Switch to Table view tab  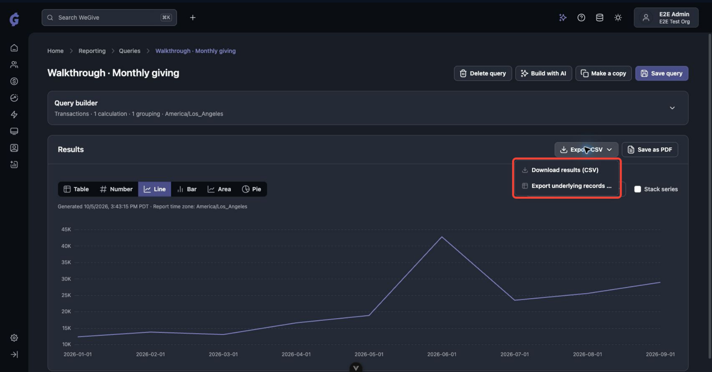click(76, 189)
